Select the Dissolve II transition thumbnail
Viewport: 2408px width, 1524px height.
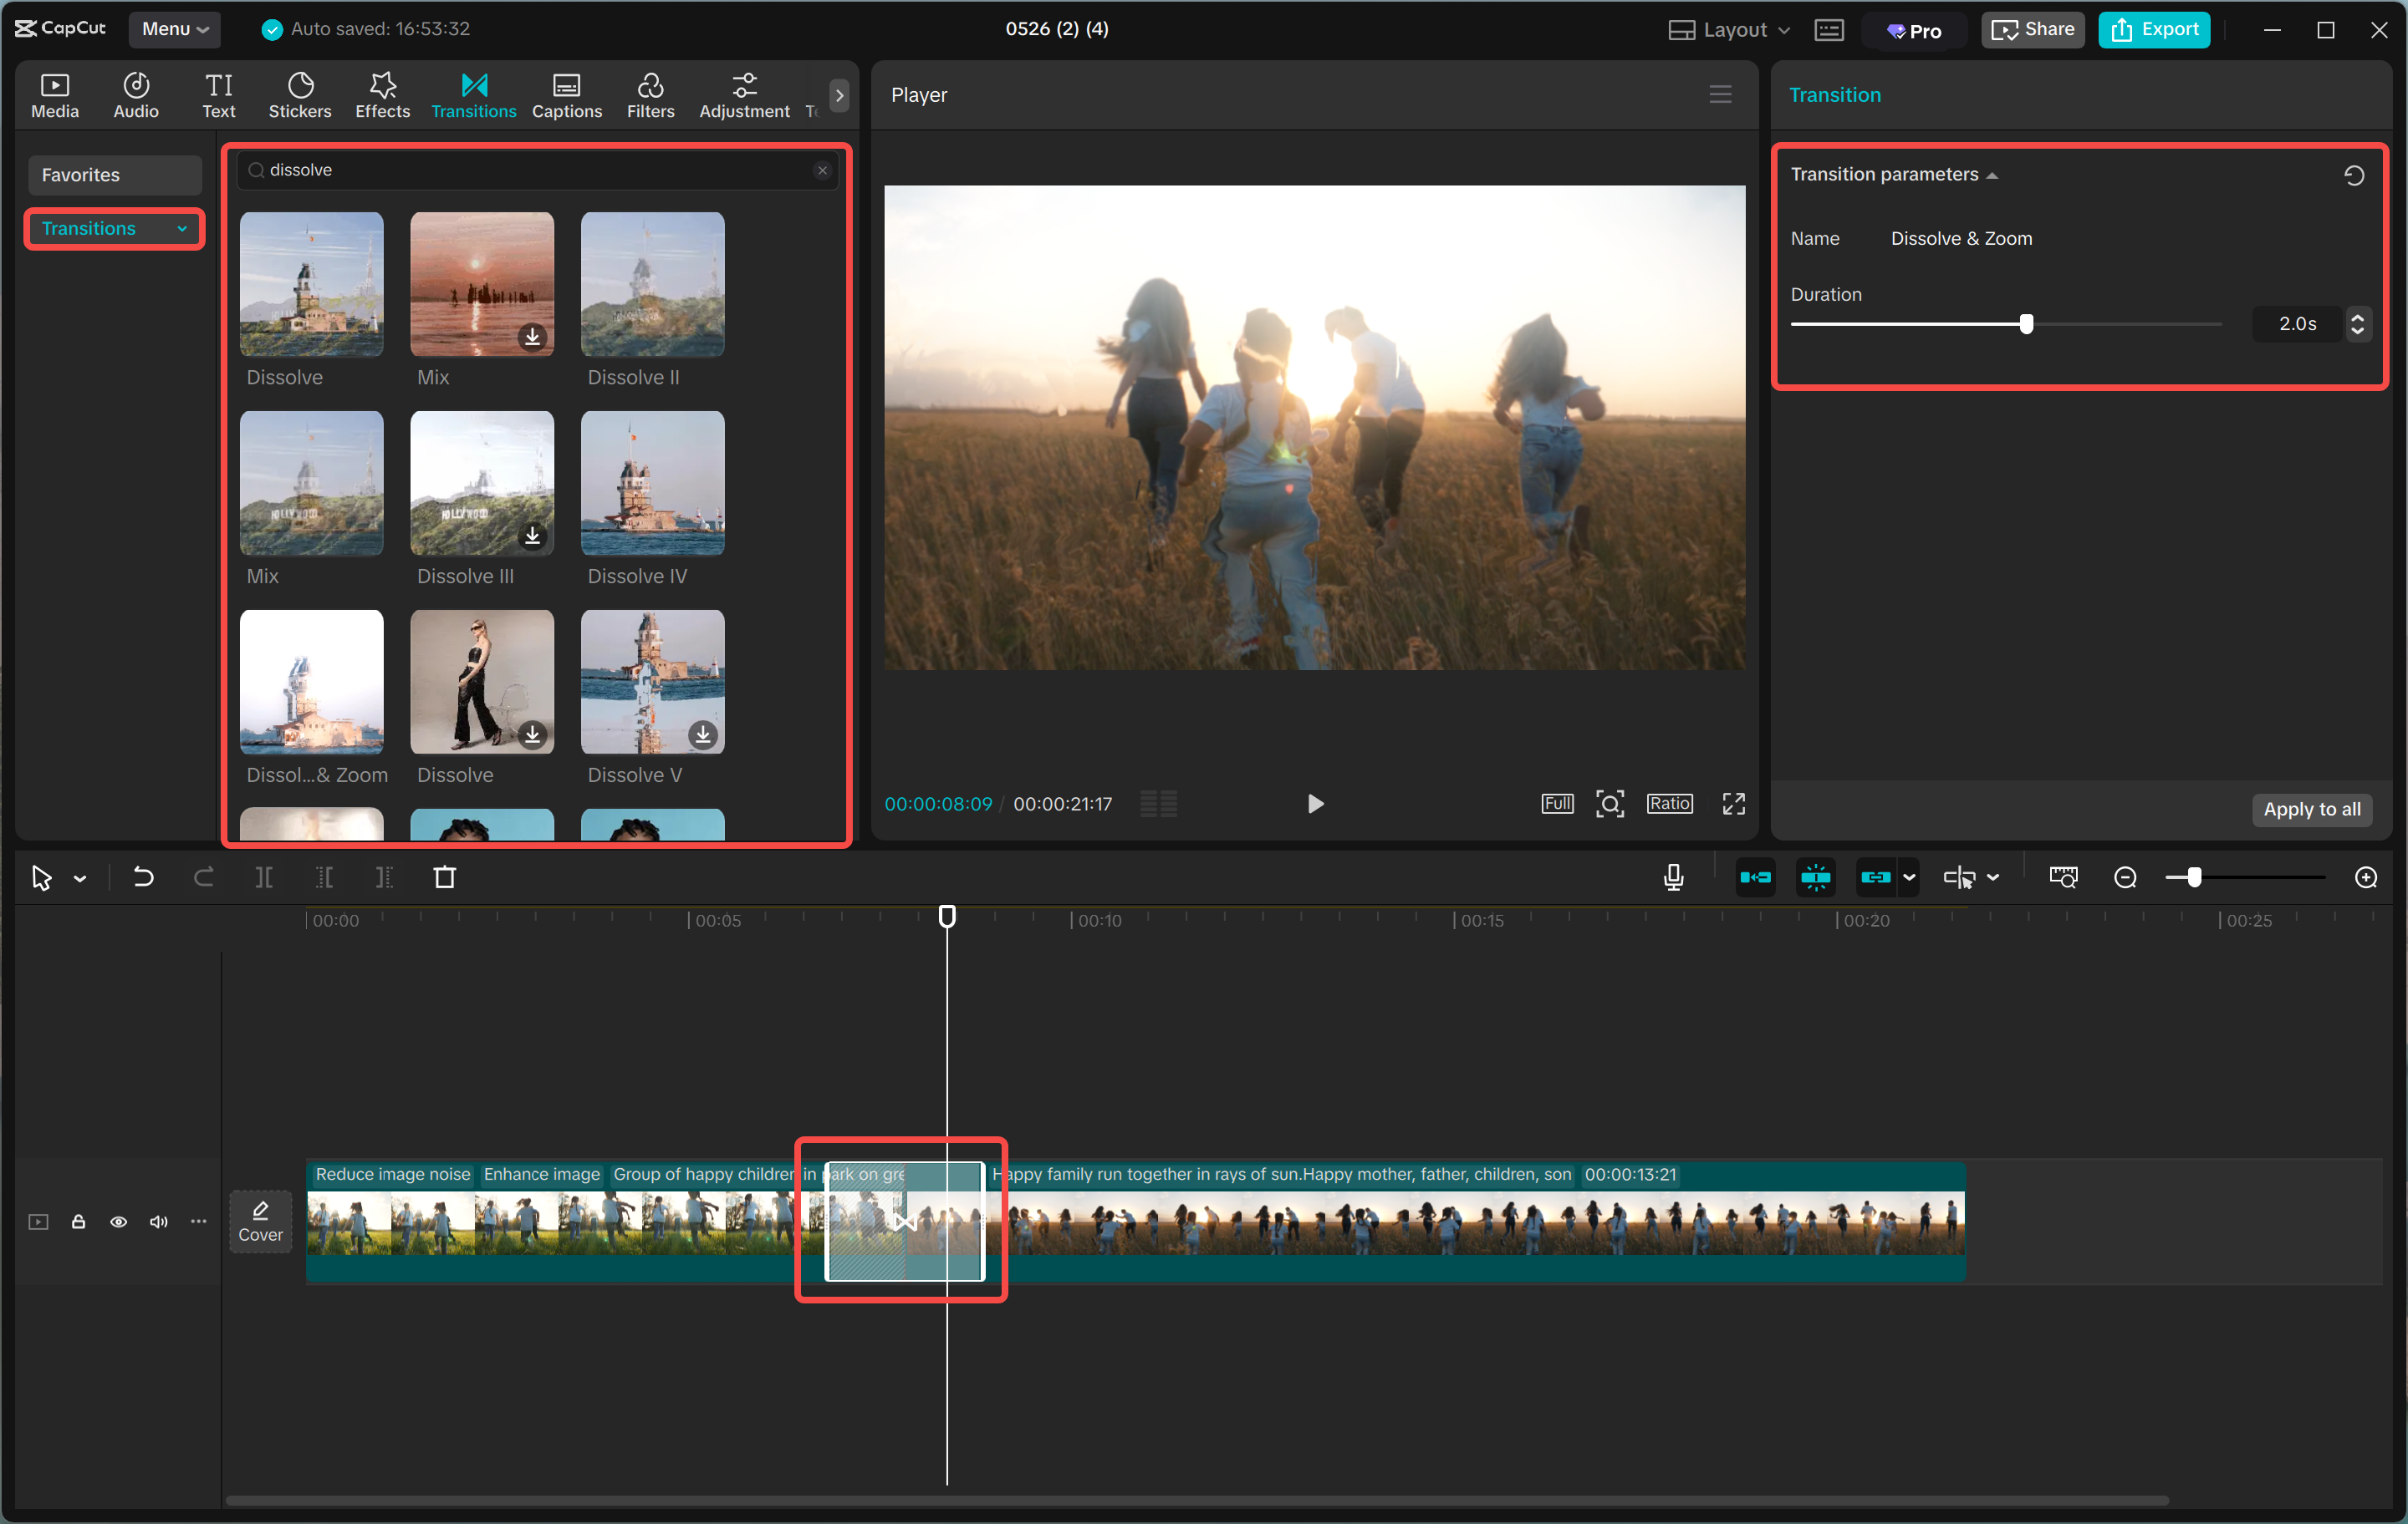pos(652,285)
